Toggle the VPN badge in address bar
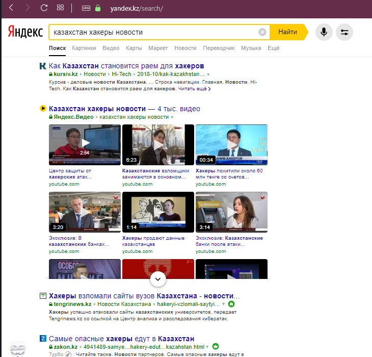 [86, 8]
